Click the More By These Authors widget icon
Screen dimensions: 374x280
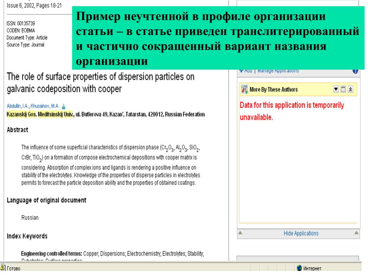(244, 89)
